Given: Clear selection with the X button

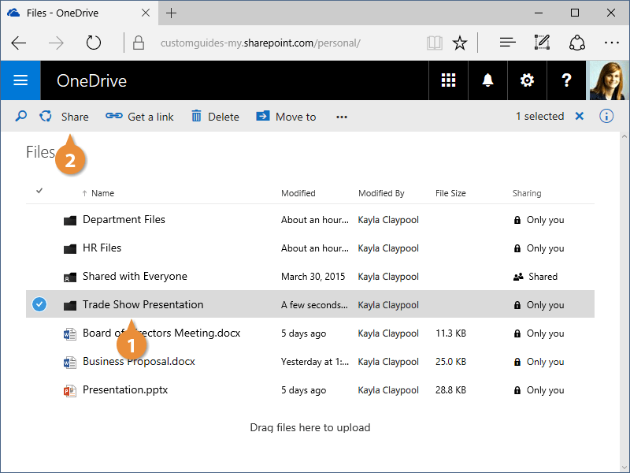Looking at the screenshot, I should (x=580, y=117).
